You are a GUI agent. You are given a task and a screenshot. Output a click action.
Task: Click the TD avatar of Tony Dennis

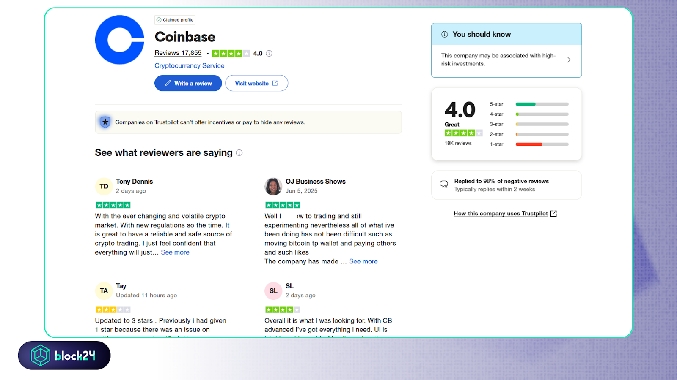pos(104,186)
